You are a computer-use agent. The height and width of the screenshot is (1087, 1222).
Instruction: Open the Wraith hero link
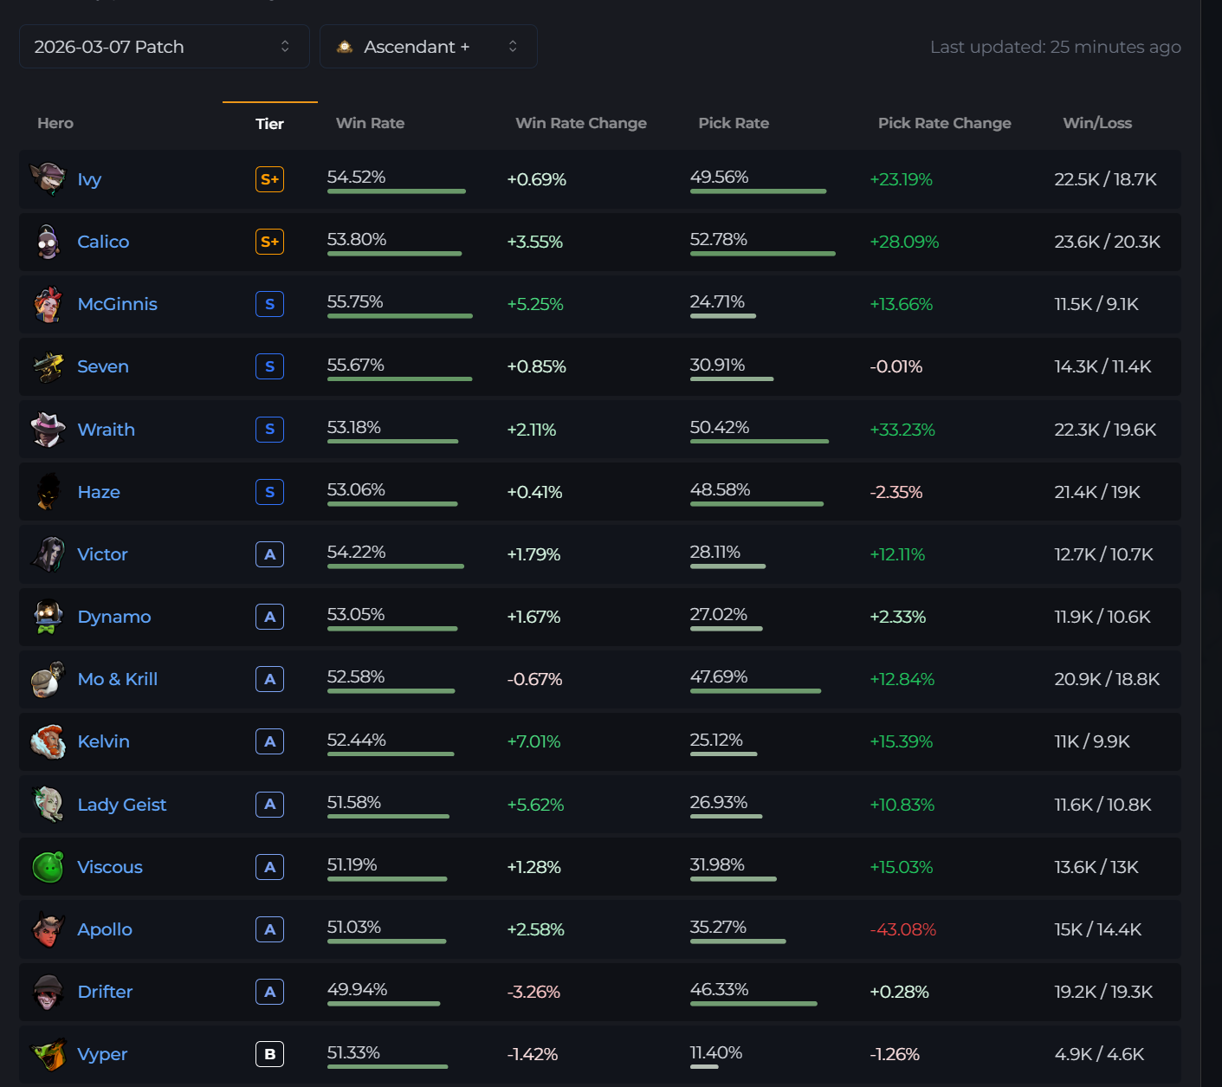[106, 430]
